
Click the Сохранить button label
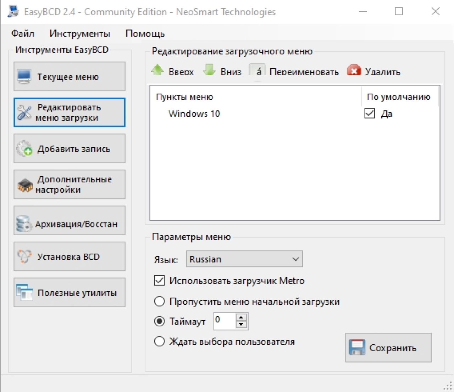tap(393, 348)
